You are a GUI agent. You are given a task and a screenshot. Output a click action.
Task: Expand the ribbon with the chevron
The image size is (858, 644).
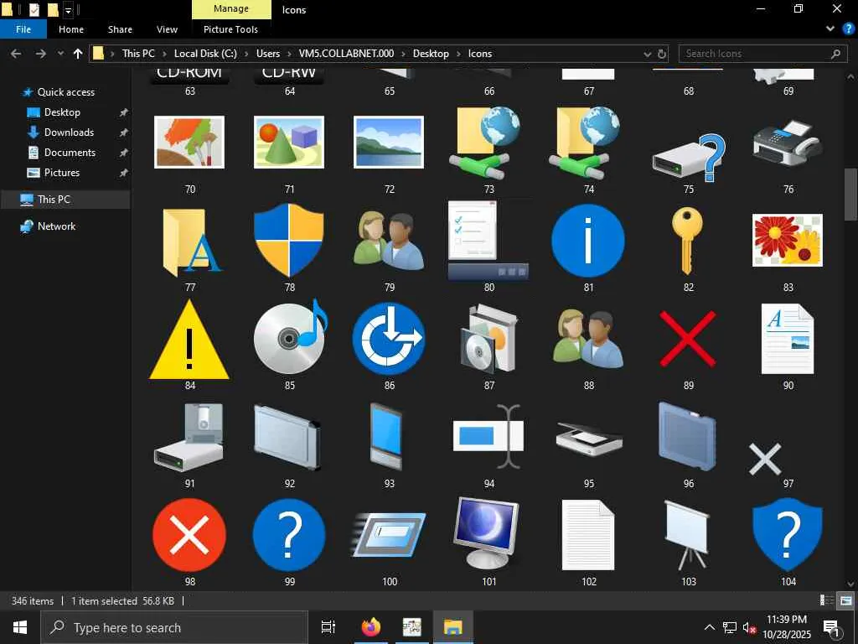coord(830,29)
